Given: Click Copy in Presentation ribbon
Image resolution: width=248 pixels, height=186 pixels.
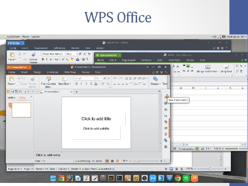Looking at the screenshot, I should (x=22, y=83).
